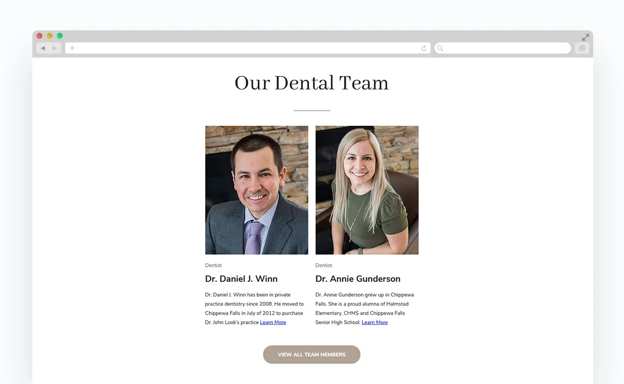This screenshot has width=624, height=384.
Task: Reload the page with the refresh icon
Action: coord(424,48)
